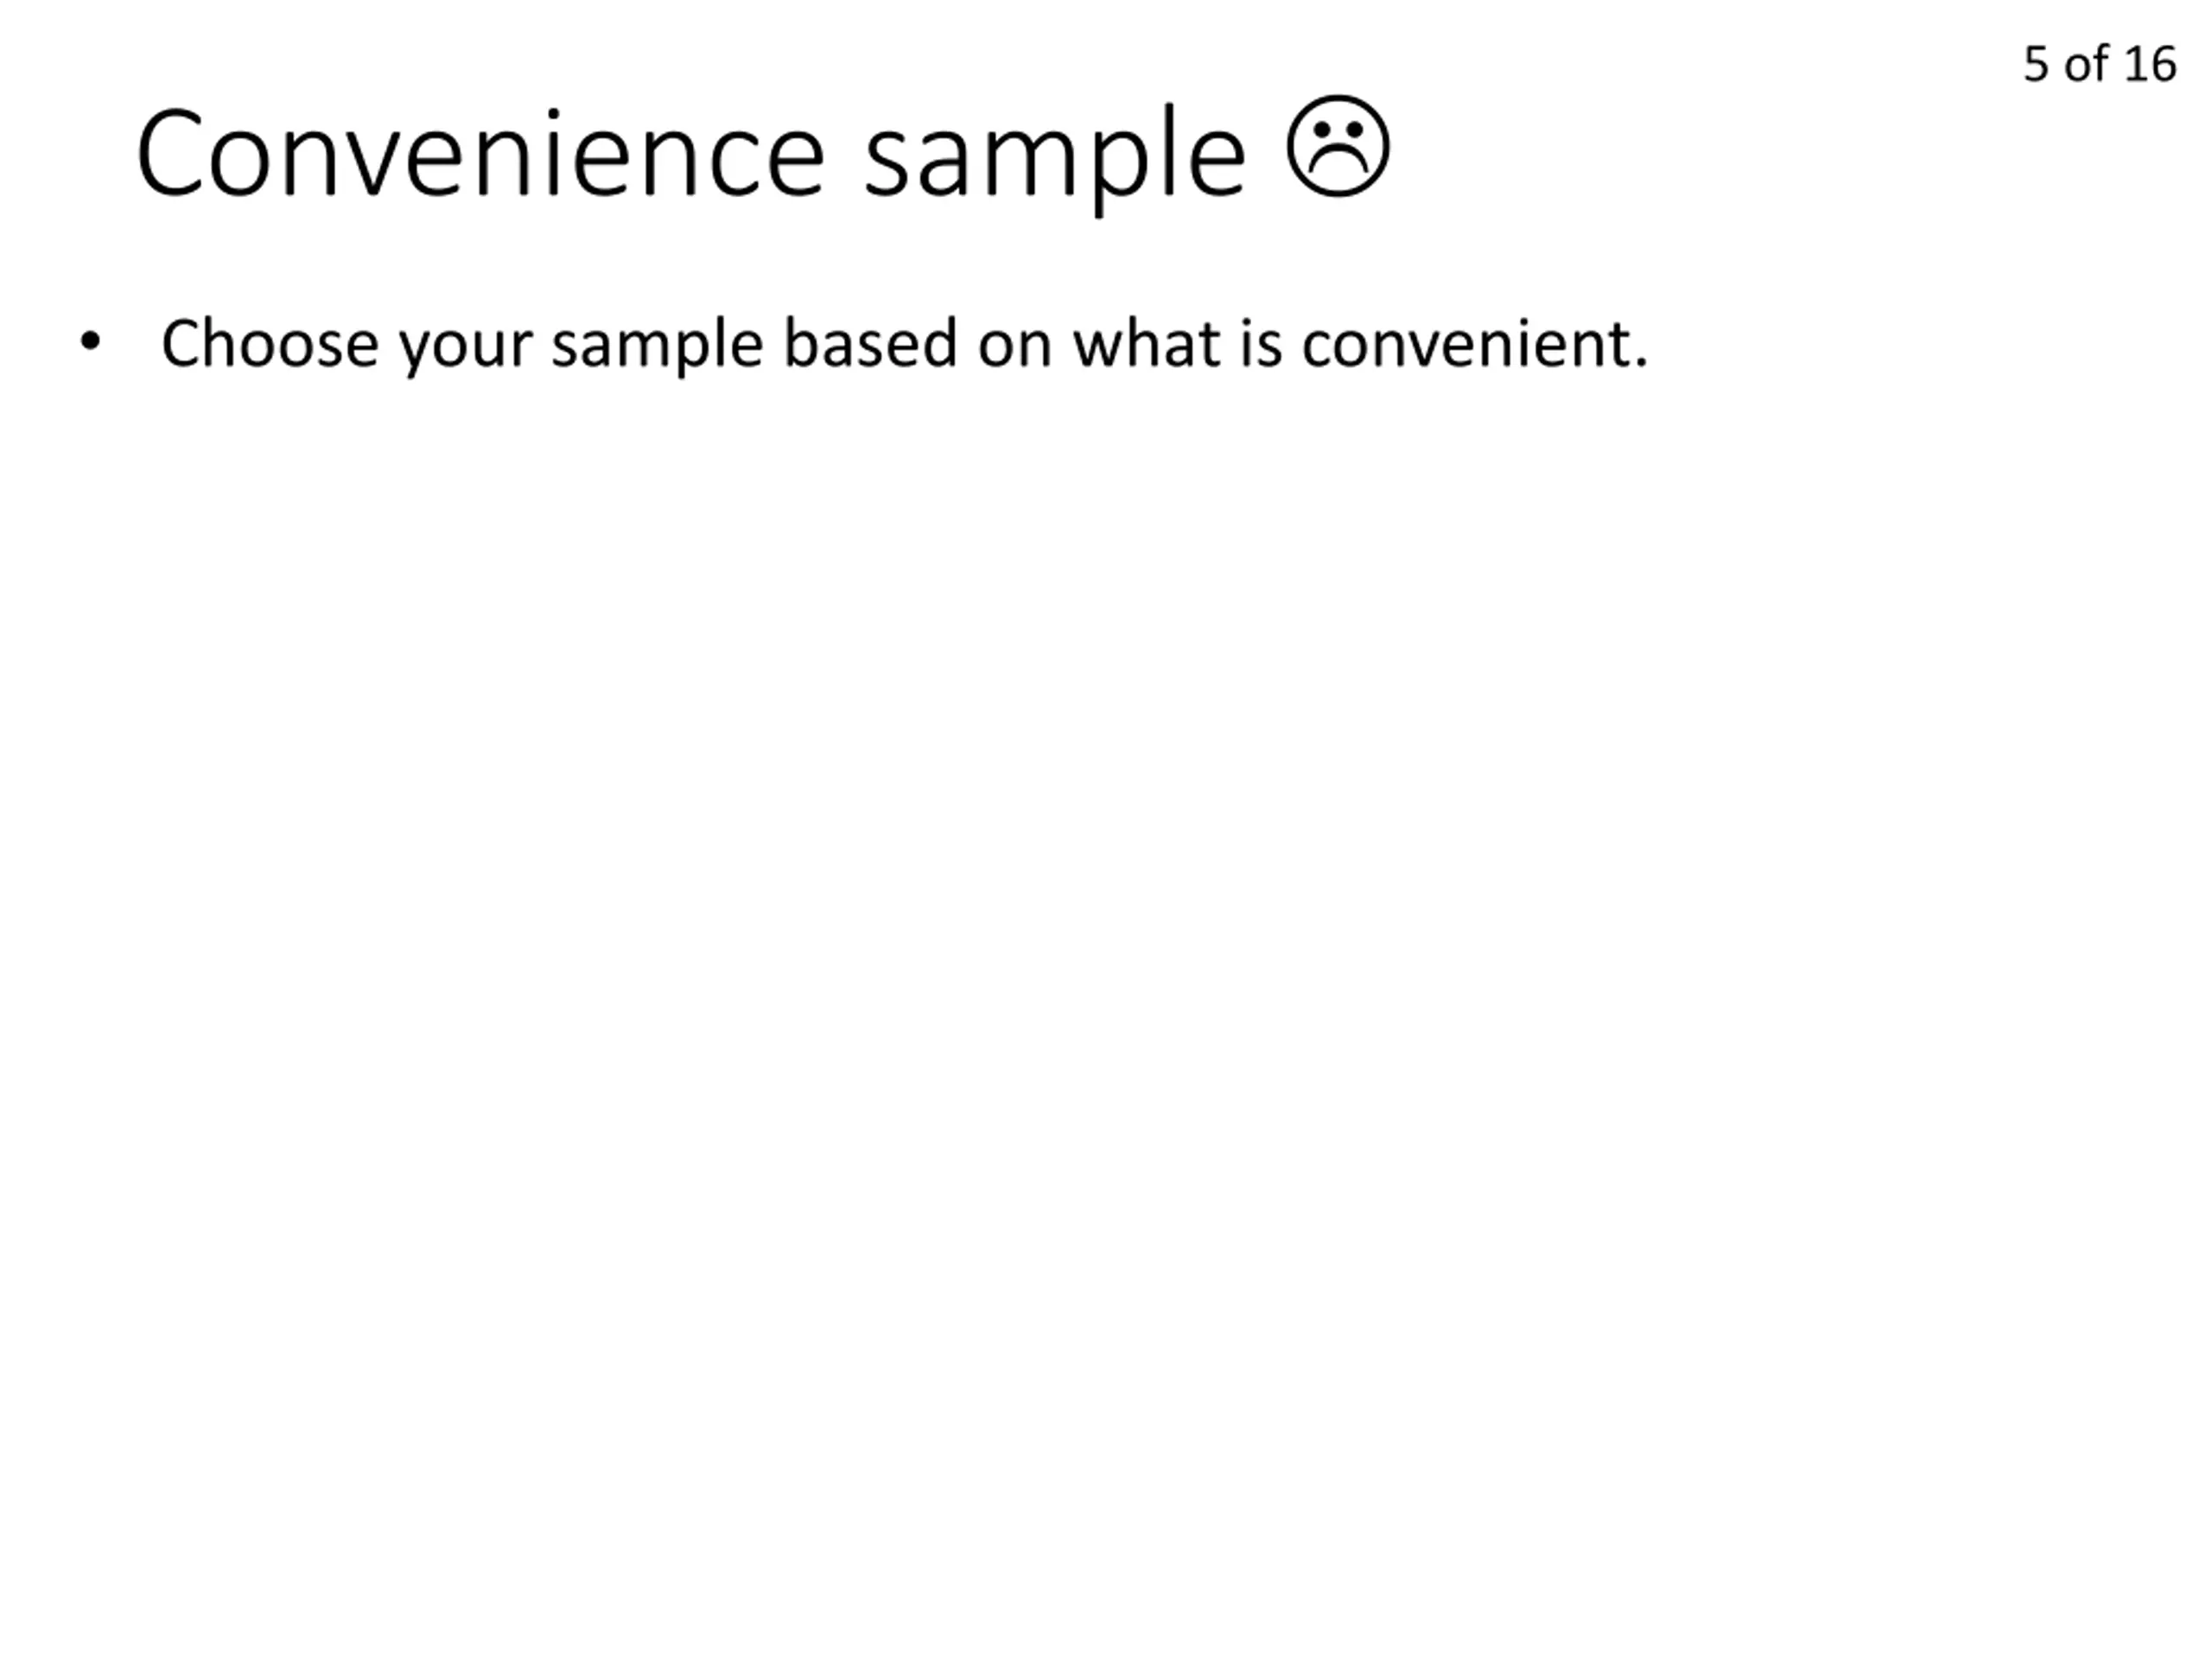The image size is (2212, 1659).
Task: Click the sad face icon in the title
Action: (x=1337, y=146)
